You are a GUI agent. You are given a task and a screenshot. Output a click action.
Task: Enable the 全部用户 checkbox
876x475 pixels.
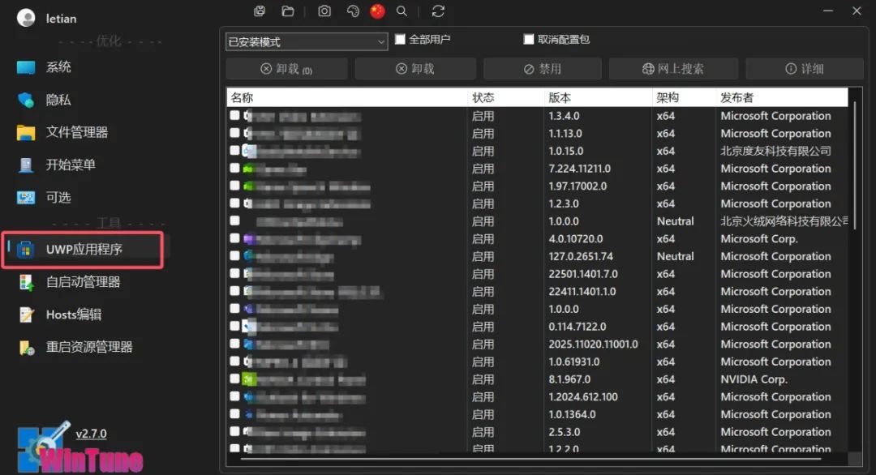400,40
